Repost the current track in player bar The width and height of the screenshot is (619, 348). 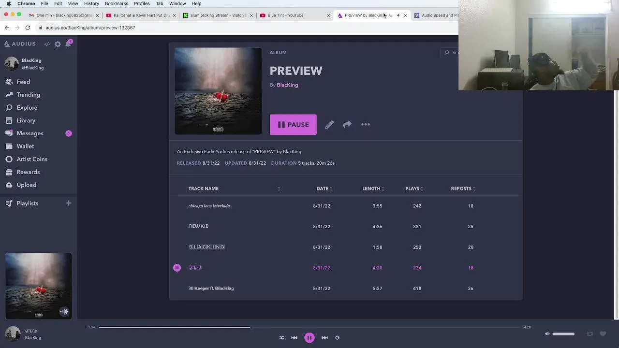click(590, 334)
